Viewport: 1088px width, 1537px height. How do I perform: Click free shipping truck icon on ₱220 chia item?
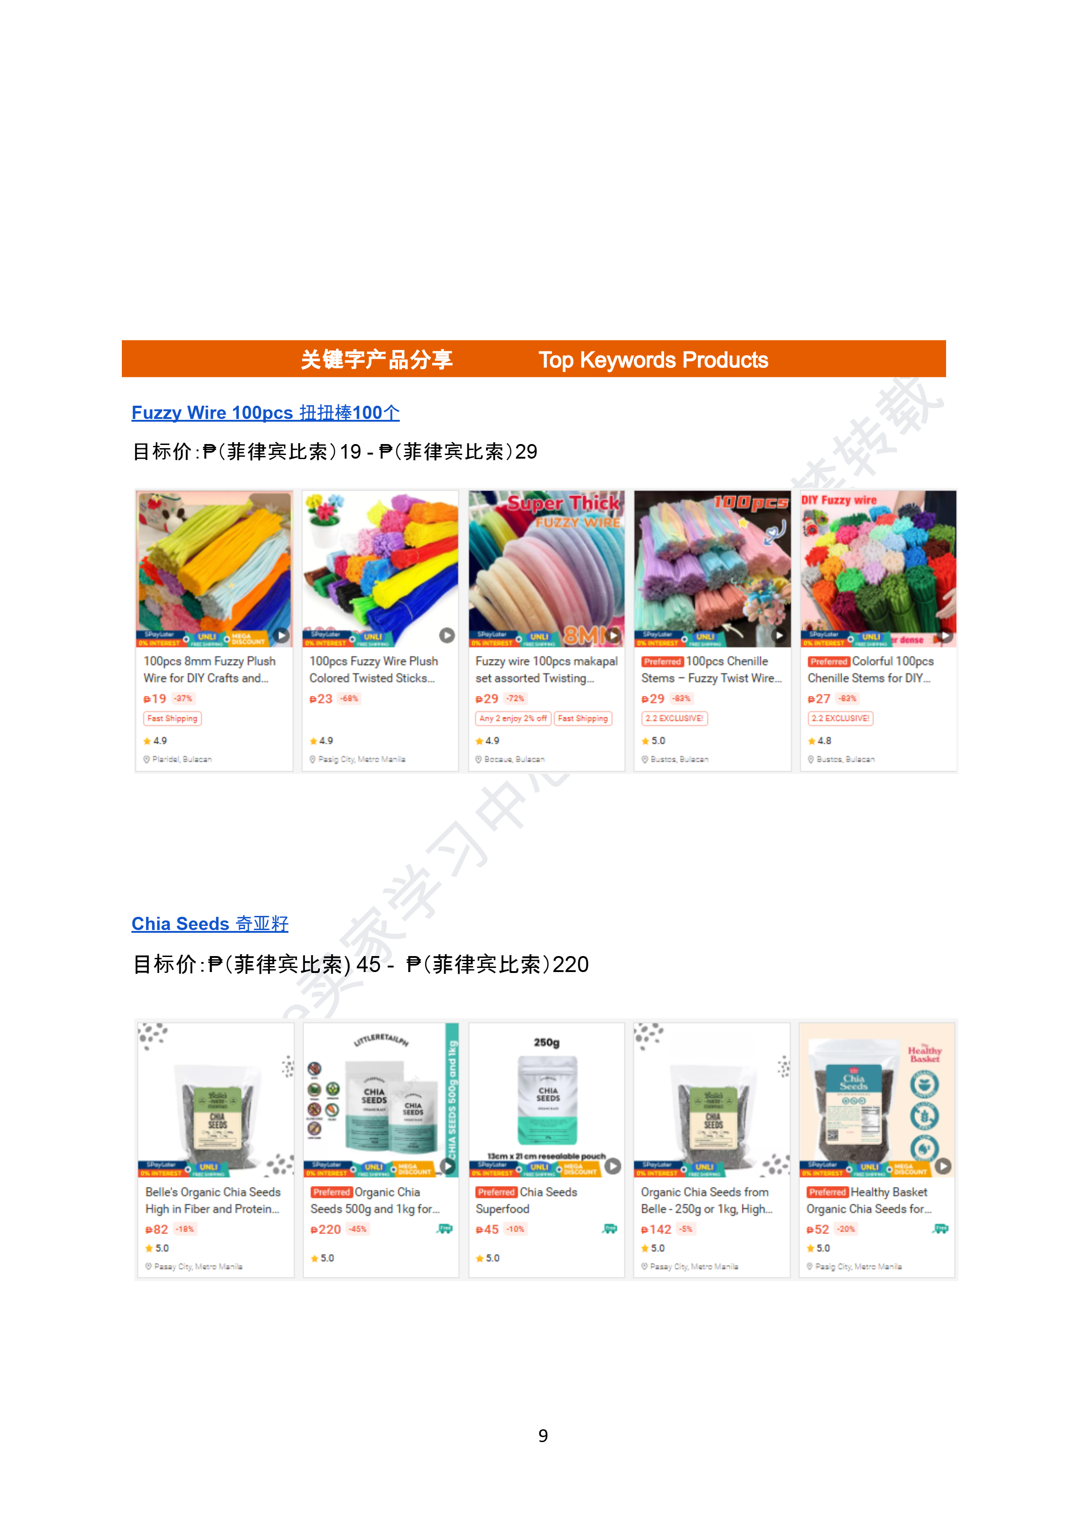point(445,1228)
